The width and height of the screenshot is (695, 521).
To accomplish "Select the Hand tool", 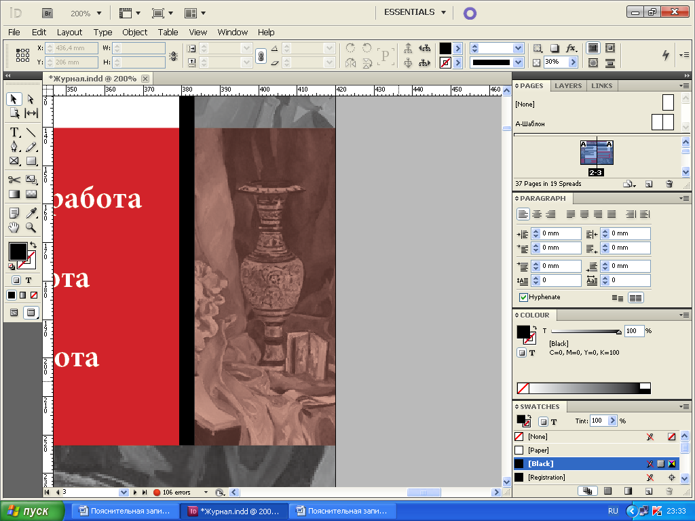I will pyautogui.click(x=14, y=228).
